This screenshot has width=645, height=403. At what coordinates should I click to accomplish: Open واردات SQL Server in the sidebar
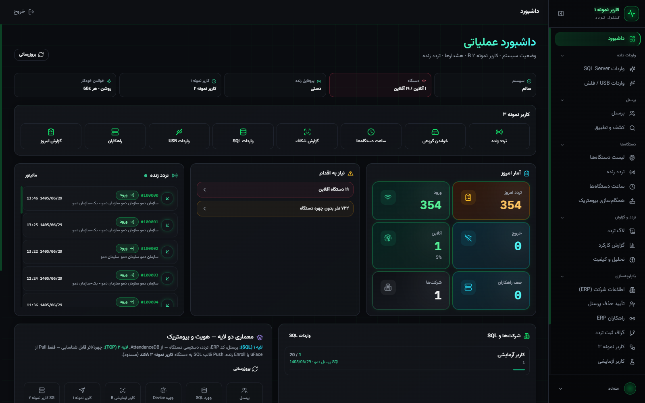point(597,69)
